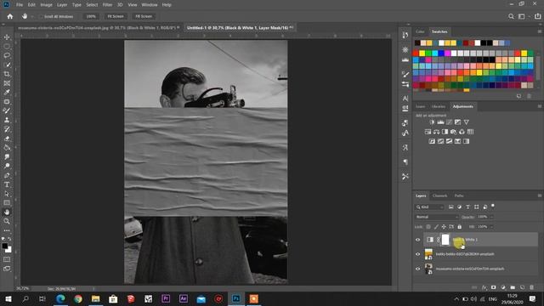Select the Clone Stamp tool

pos(7,120)
